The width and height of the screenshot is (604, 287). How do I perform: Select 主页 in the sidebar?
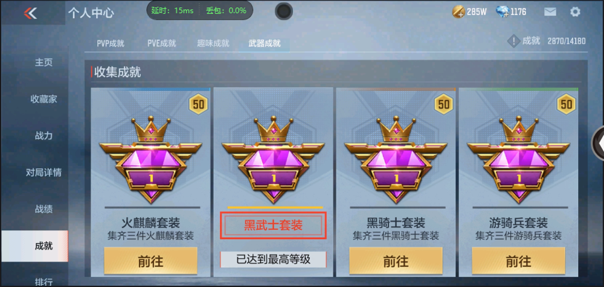click(x=43, y=62)
